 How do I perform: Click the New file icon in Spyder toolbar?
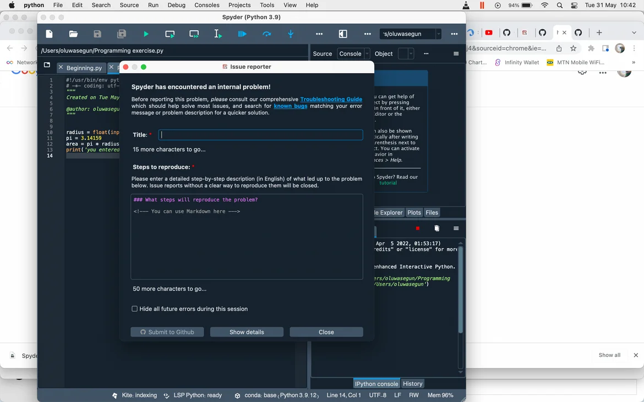49,34
